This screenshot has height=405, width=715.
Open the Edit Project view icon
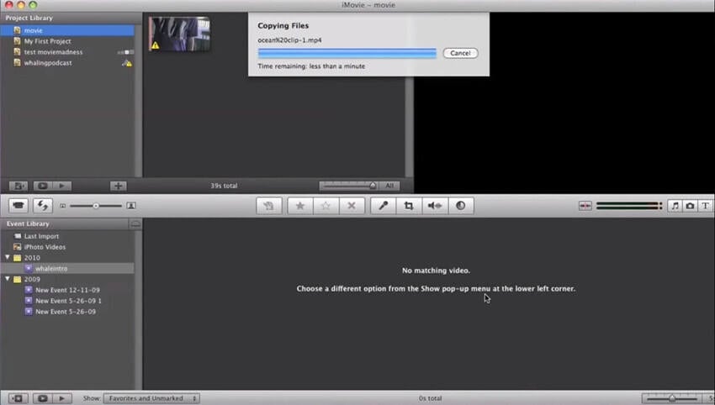19,186
